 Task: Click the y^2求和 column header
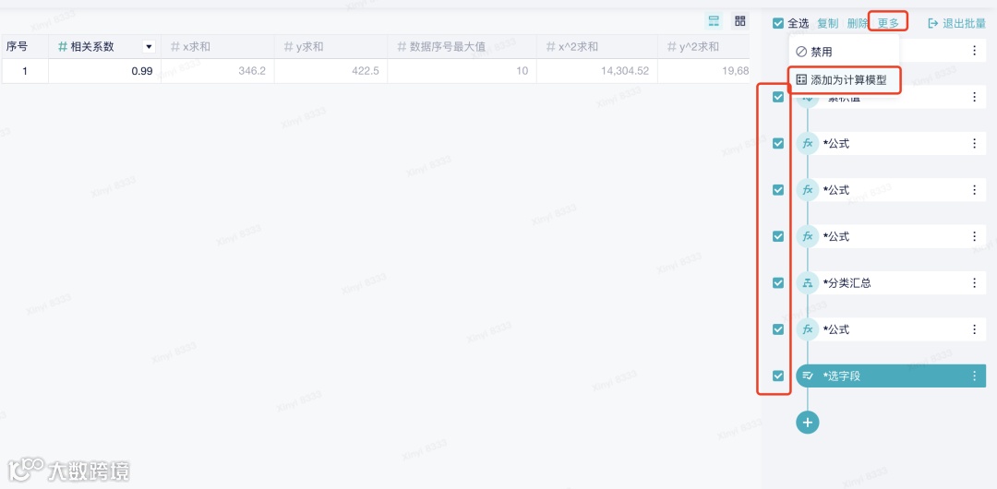703,46
